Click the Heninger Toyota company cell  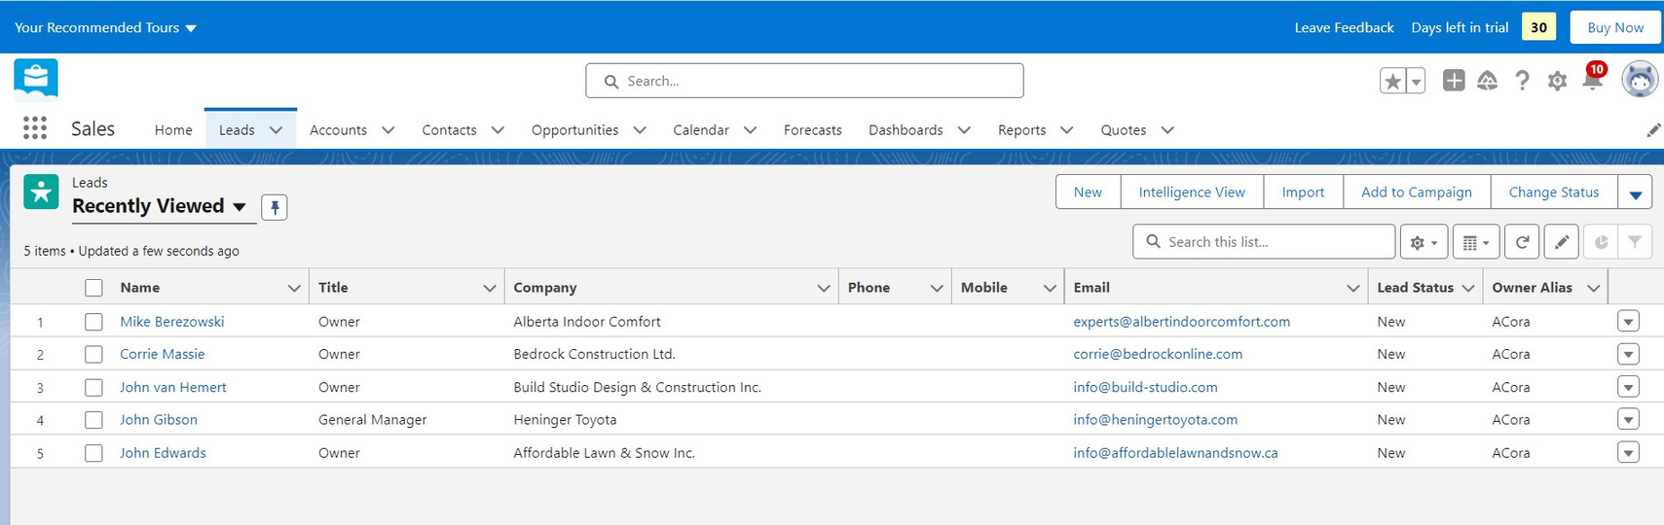click(565, 420)
